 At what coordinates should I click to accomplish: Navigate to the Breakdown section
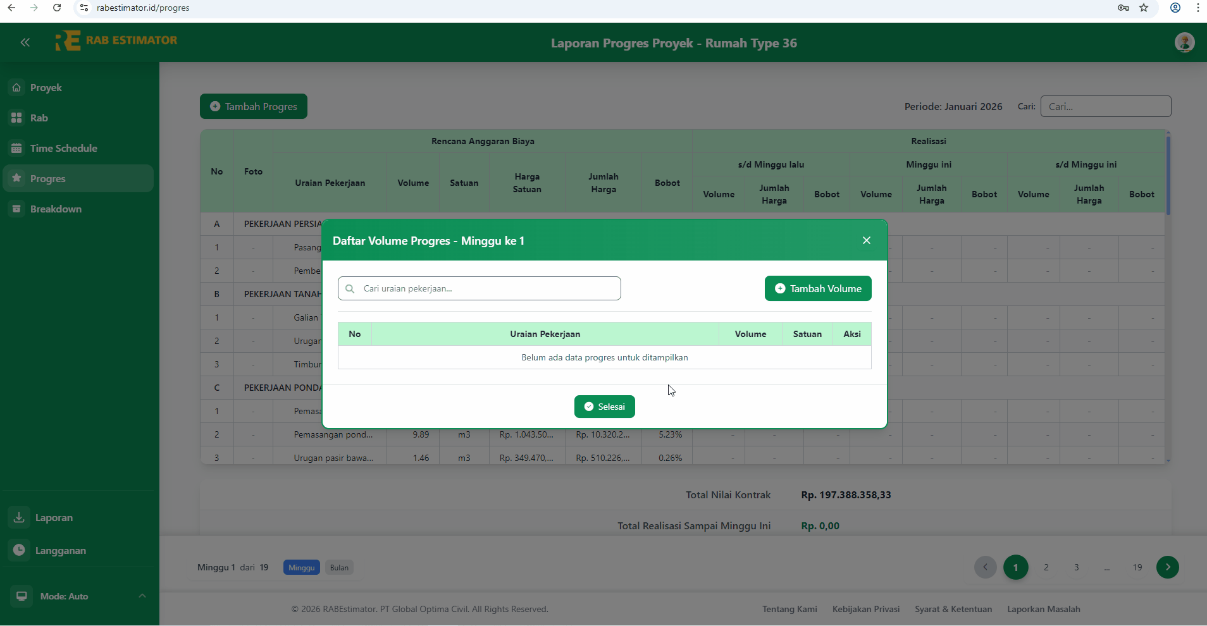click(x=56, y=209)
